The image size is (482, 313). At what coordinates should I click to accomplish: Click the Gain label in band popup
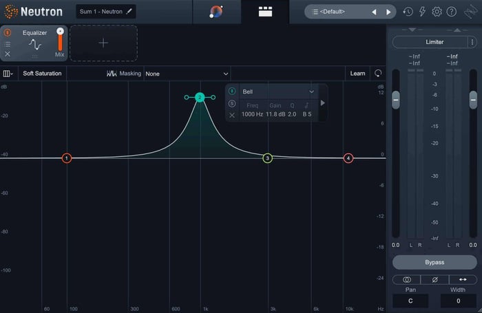coord(275,105)
